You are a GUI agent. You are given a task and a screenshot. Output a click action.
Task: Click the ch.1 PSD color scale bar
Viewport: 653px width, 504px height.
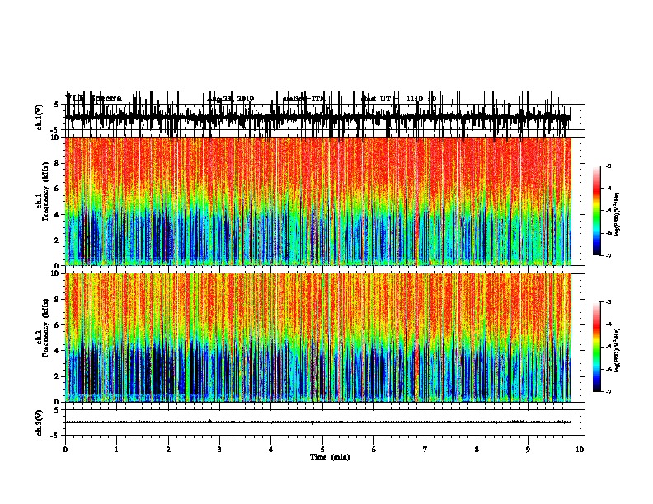596,211
